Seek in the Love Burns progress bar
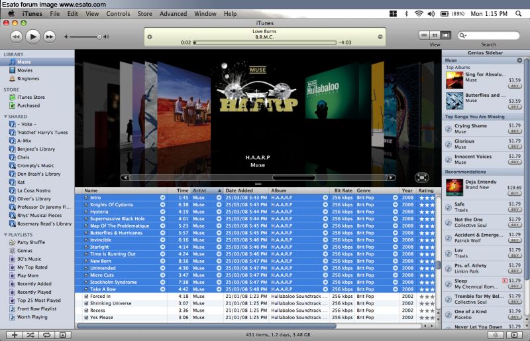 (266, 42)
